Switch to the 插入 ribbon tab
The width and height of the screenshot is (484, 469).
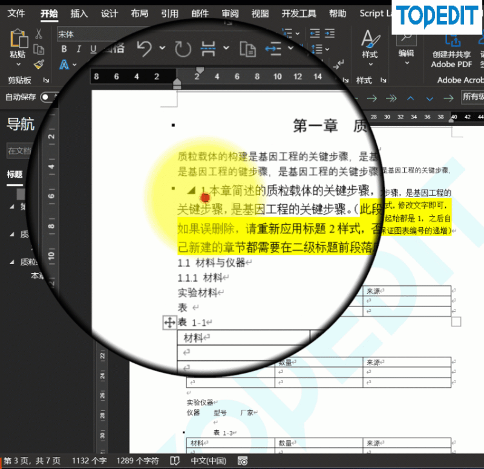(79, 13)
